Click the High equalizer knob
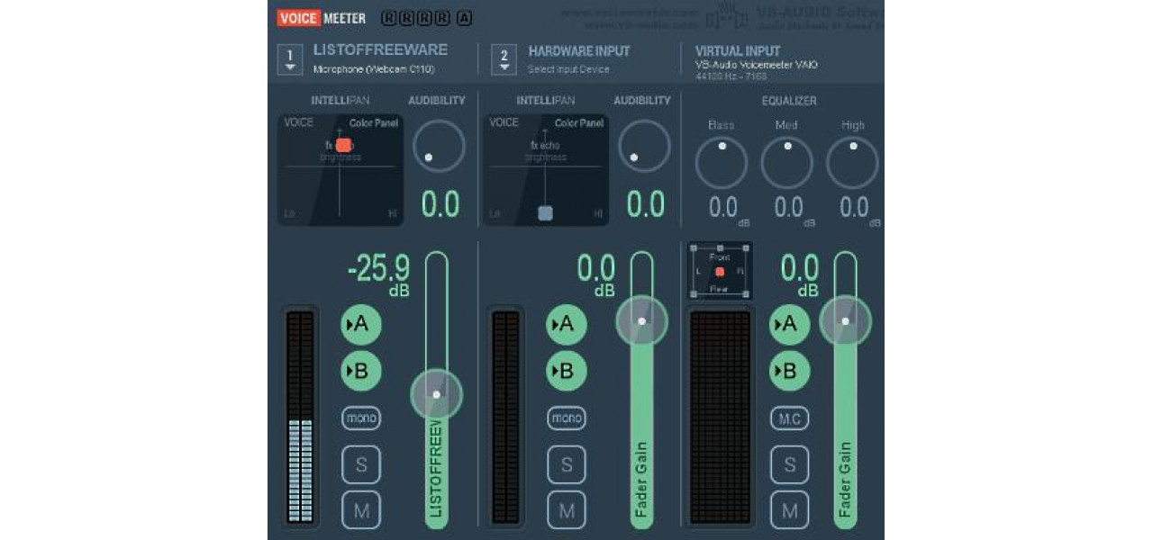Image resolution: width=1153 pixels, height=540 pixels. coord(853,163)
